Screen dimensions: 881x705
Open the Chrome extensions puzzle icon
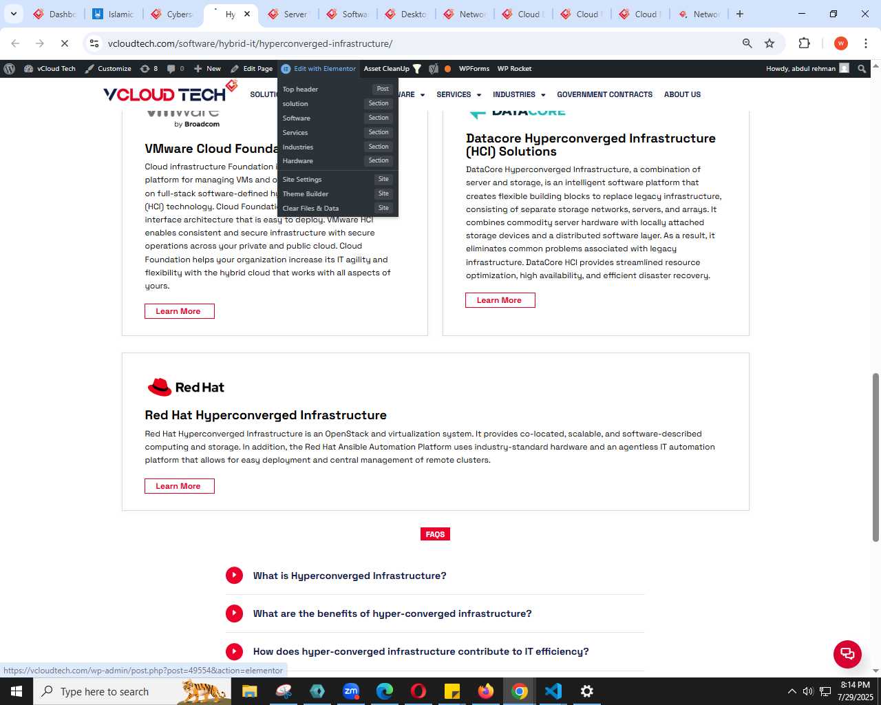[x=804, y=43]
